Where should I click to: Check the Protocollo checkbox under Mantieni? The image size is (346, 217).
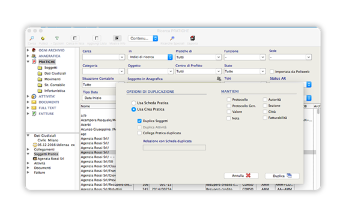229,100
